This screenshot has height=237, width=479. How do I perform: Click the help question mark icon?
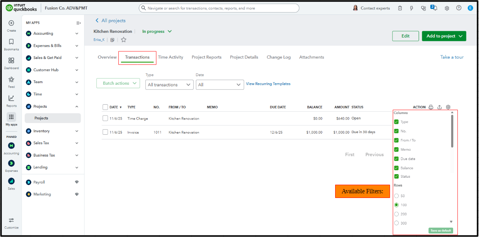459,8
